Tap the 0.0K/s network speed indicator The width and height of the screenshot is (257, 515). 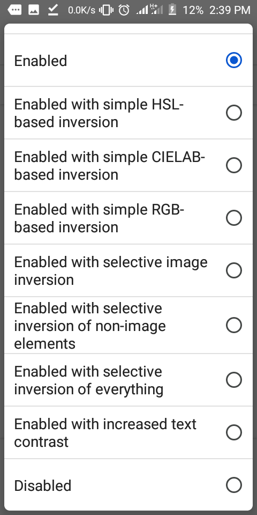(x=81, y=10)
